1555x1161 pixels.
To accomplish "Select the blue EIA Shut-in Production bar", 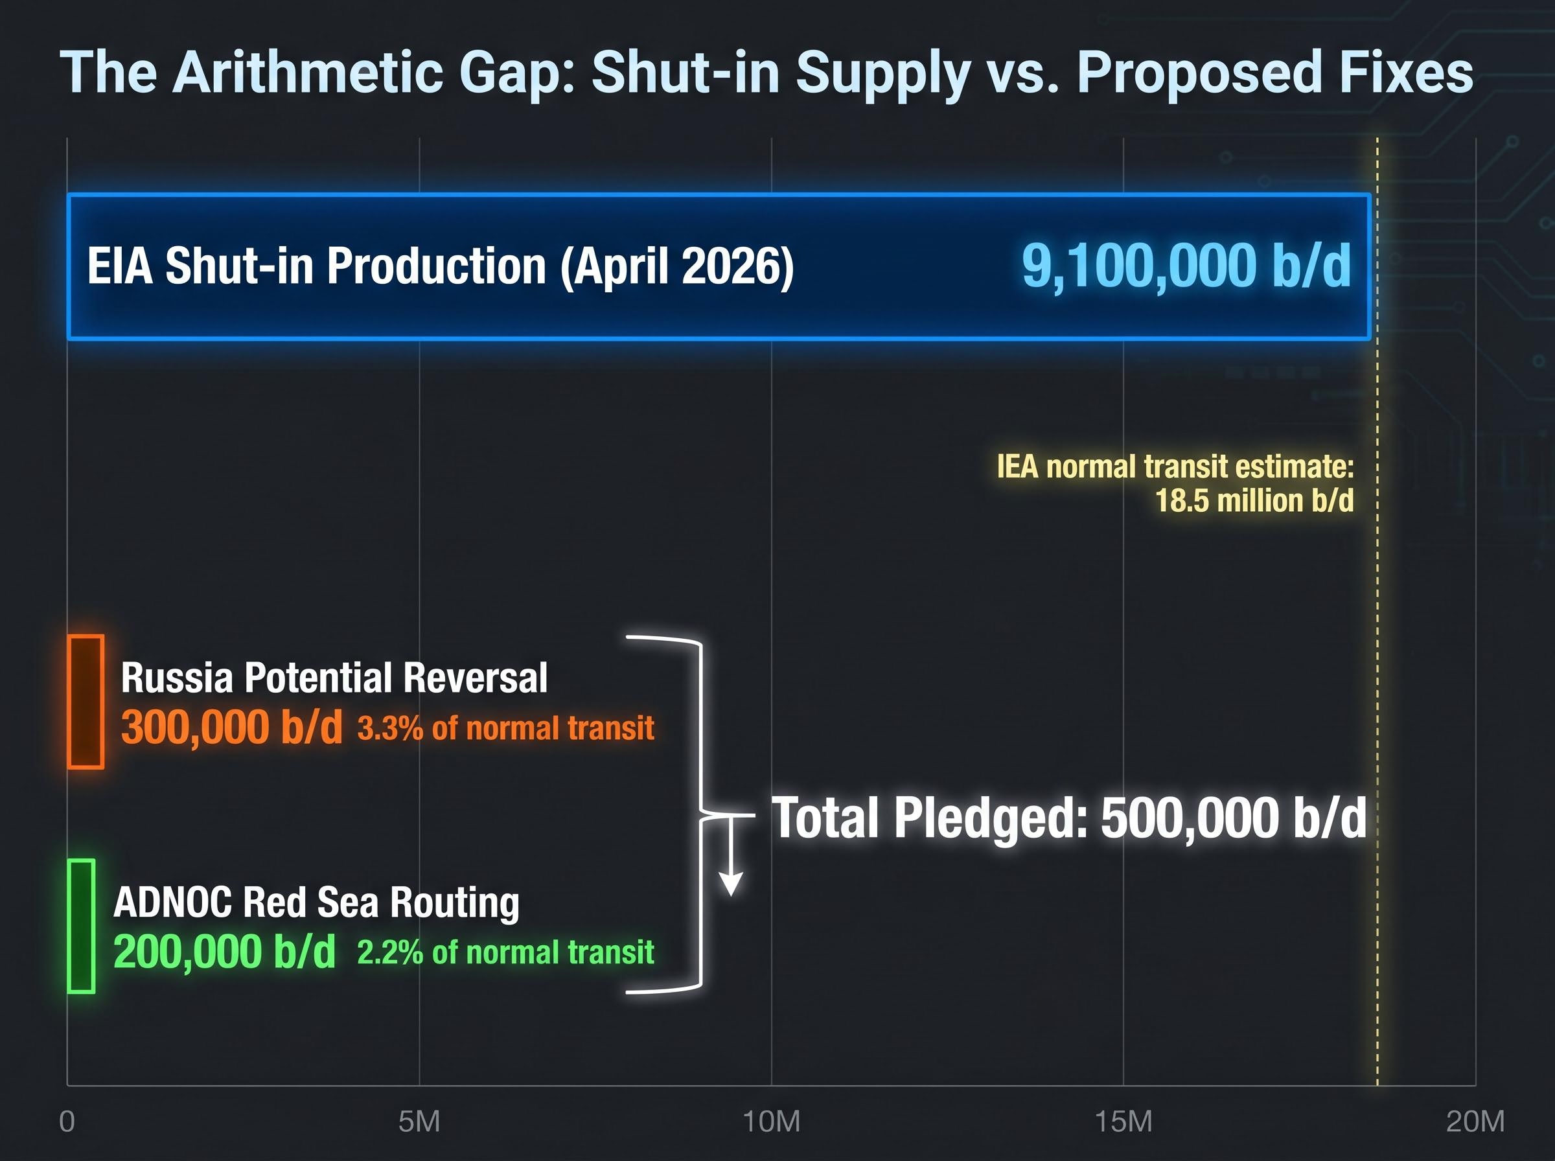I will [719, 267].
